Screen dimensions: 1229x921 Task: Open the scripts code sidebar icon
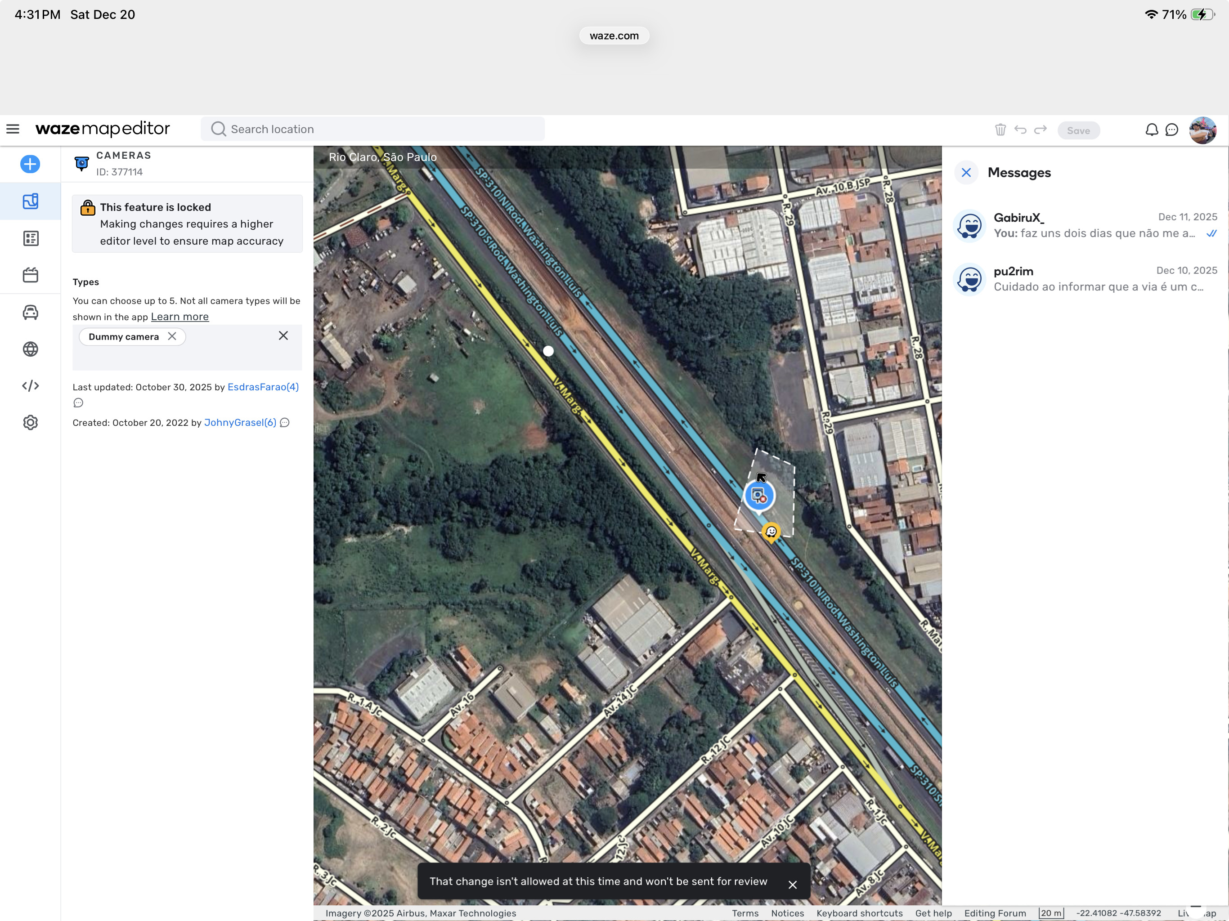point(30,385)
